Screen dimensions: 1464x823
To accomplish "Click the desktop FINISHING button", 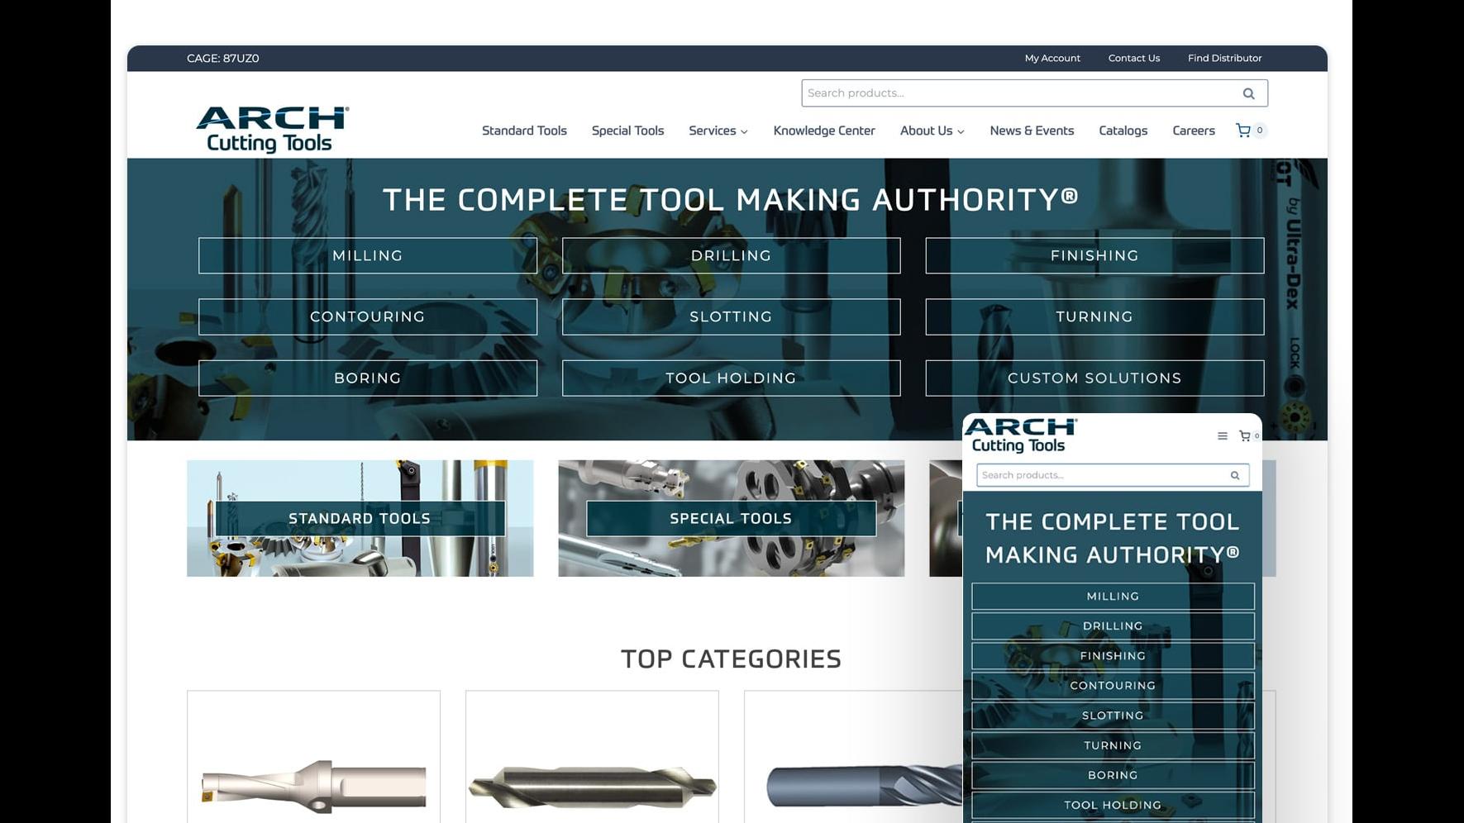I will point(1094,256).
